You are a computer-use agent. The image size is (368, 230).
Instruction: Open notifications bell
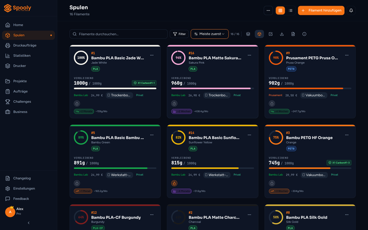[351, 11]
